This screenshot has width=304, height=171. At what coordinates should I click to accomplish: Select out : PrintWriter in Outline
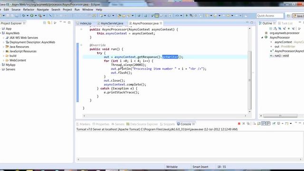pos(285,47)
